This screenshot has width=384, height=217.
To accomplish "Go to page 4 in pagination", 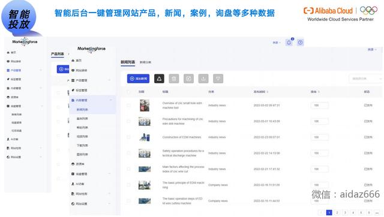I will point(353,213).
